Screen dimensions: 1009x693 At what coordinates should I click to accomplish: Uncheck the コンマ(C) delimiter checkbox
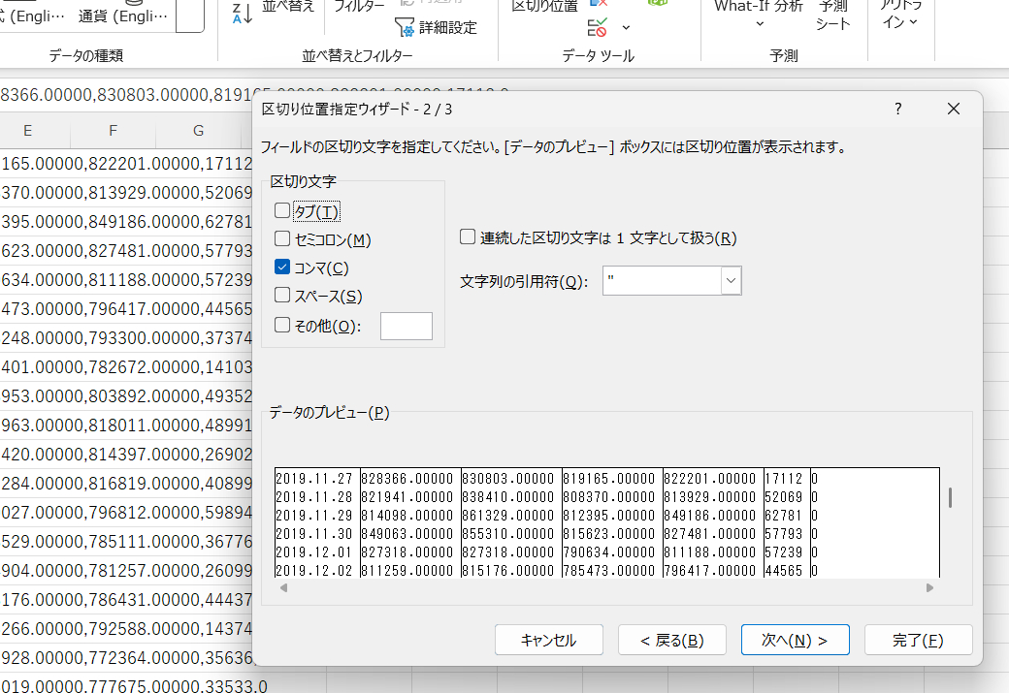click(x=282, y=267)
